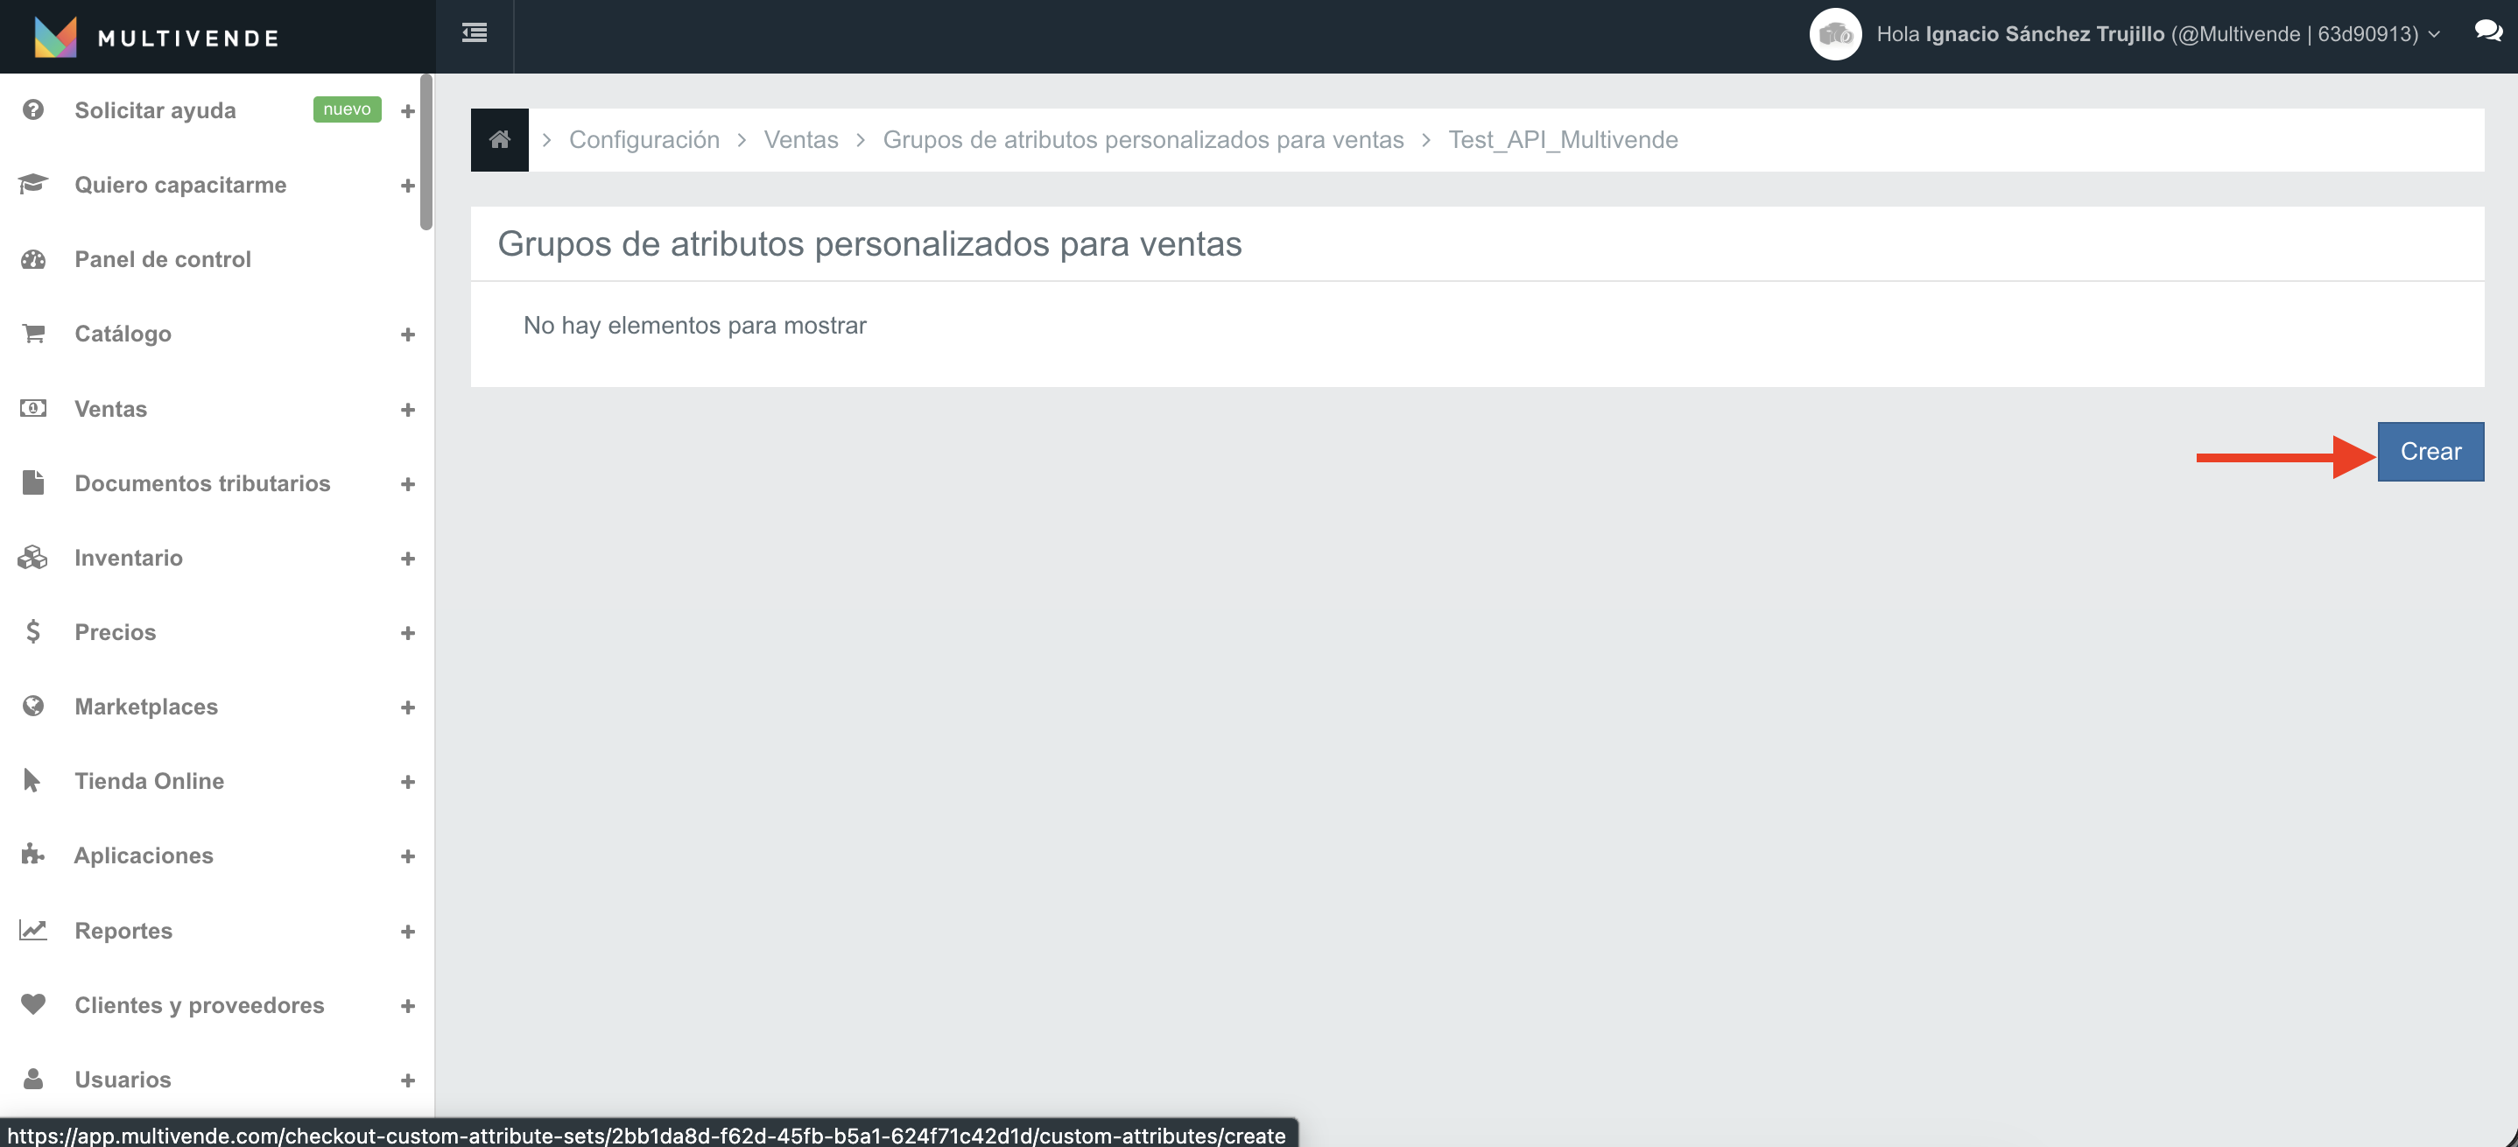Expand Documentos tributarios submenu

pyautogui.click(x=408, y=484)
